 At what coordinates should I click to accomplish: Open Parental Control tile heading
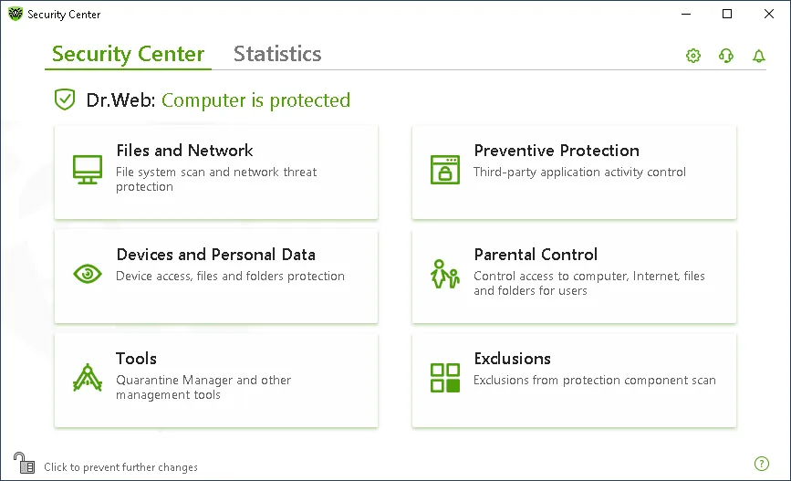(536, 255)
